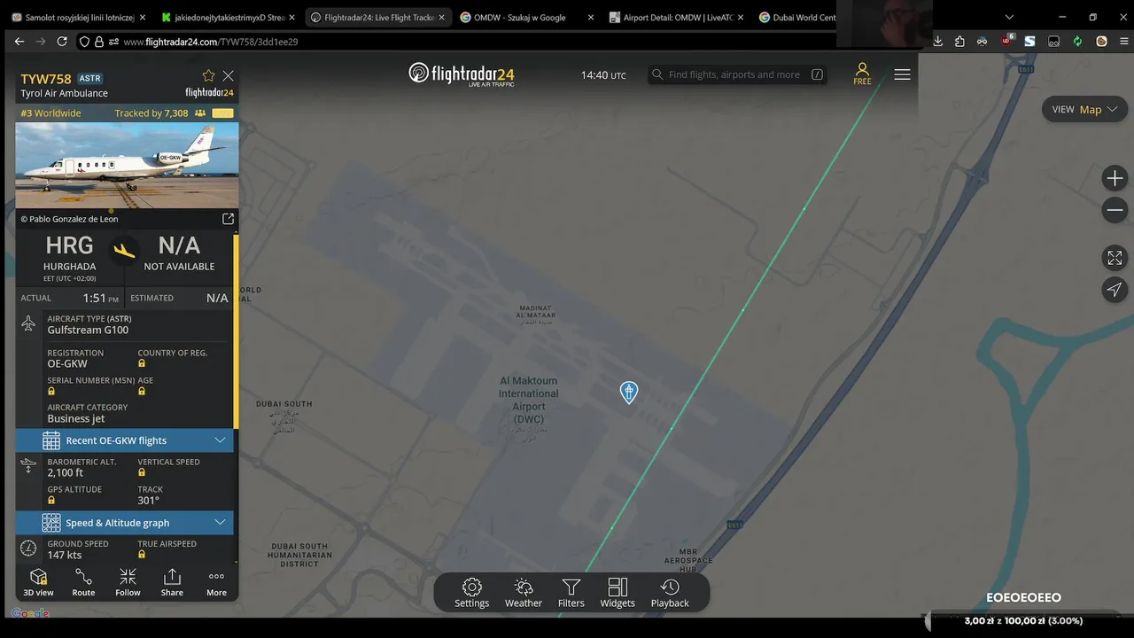Expand Recent OE-GKW flights section

tap(124, 440)
